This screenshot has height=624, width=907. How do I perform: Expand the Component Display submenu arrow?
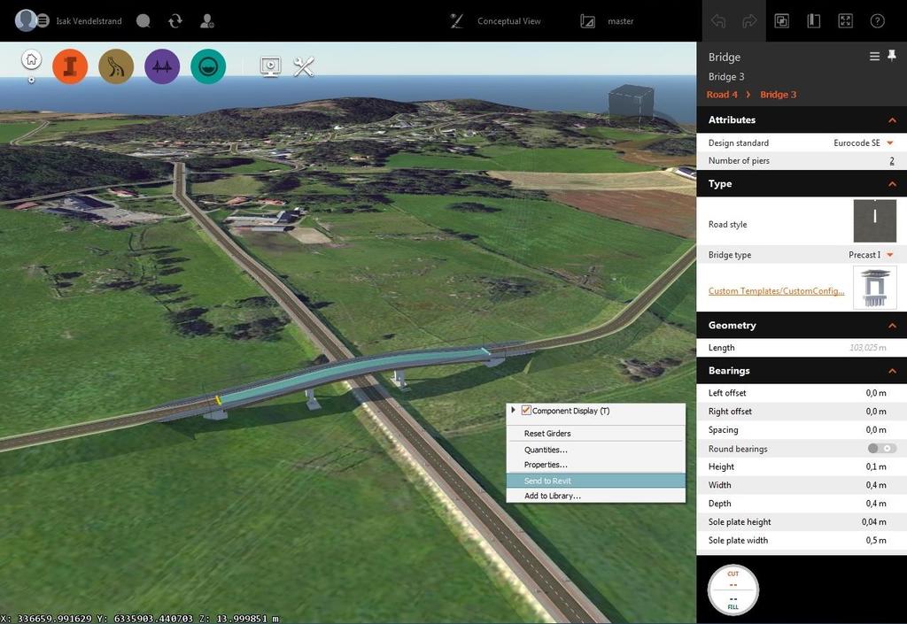(x=513, y=410)
